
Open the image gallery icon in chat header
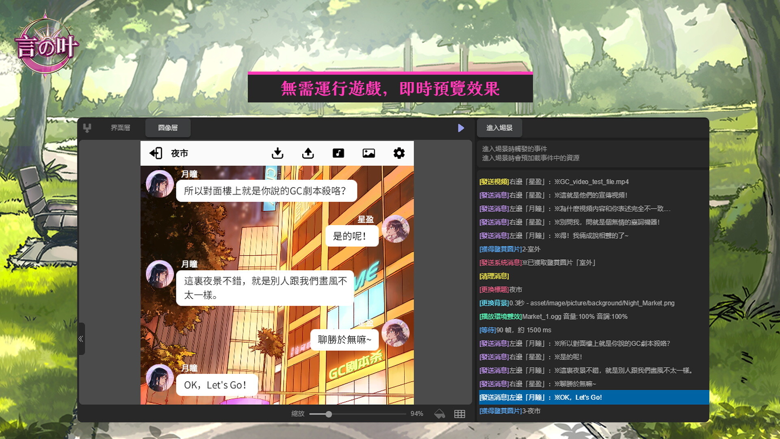point(368,153)
